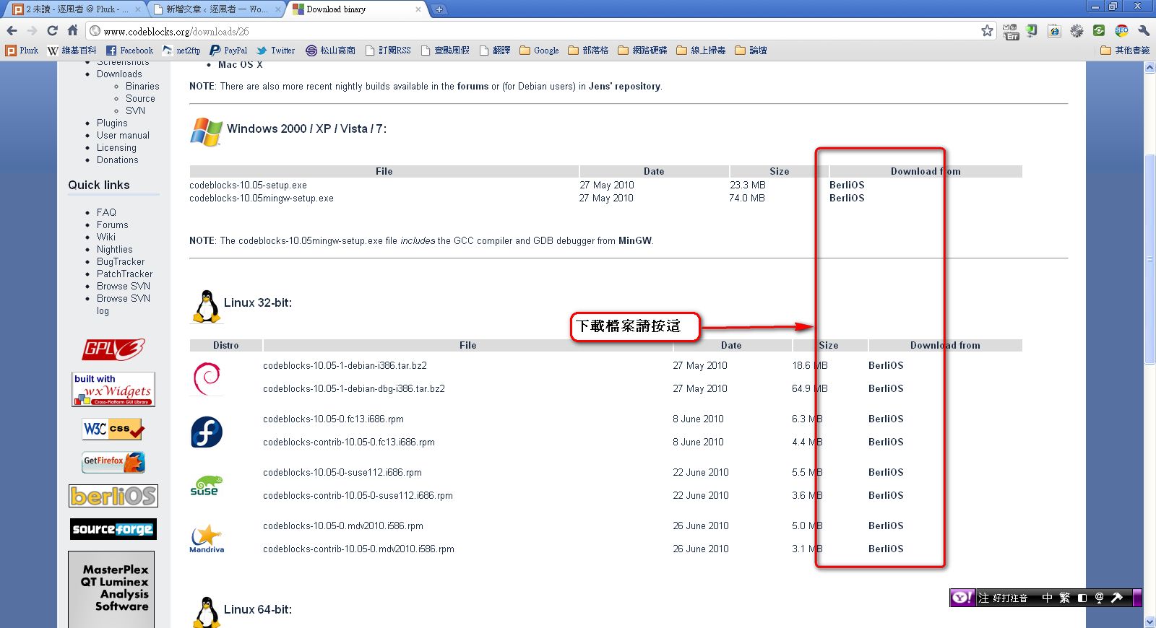1156x628 pixels.
Task: Toggle the half-width shape icon on the IME bar
Action: [x=1082, y=598]
